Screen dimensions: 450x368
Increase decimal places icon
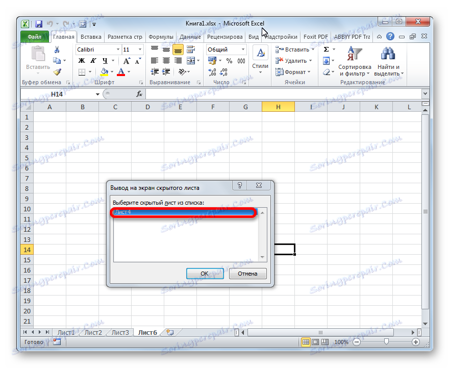tap(212, 72)
